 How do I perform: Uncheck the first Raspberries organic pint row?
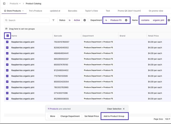tap(7, 42)
